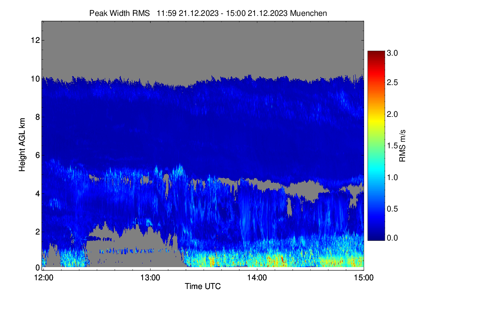The image size is (478, 318).
Task: Click the 14:00 time axis label
Action: click(257, 278)
